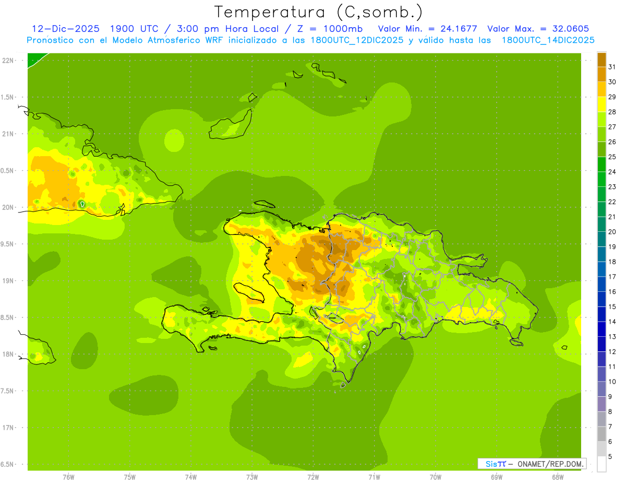Pick the yellow swatch between 28 and 29
The width and height of the screenshot is (626, 484).
[x=601, y=104]
